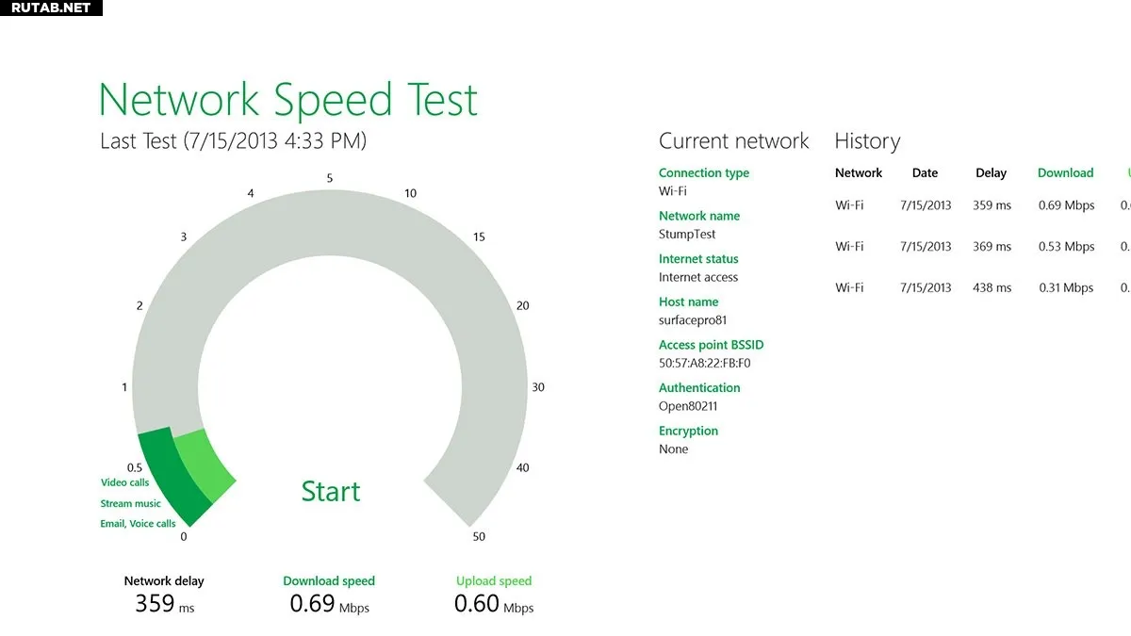Click the Stream music label on gauge
The height and width of the screenshot is (636, 1131).
coord(131,503)
